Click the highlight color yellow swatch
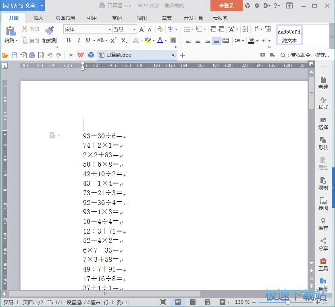The width and height of the screenshot is (335, 307). point(148,40)
